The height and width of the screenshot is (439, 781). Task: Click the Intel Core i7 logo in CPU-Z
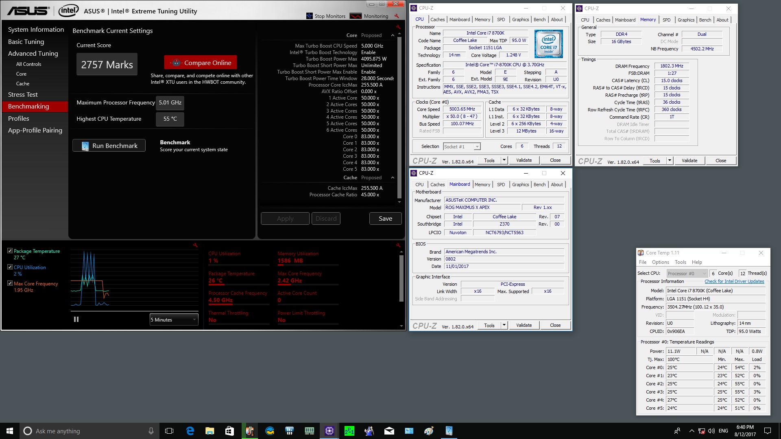(x=548, y=44)
